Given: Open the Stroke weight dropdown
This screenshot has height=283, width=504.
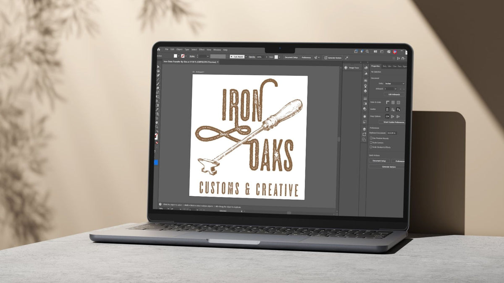Looking at the screenshot, I should [208, 56].
